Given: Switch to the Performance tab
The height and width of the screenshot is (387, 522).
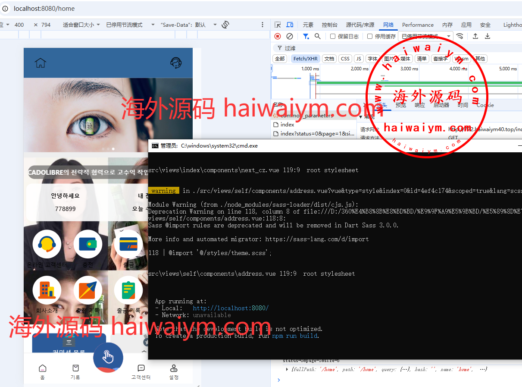Looking at the screenshot, I should tap(418, 25).
